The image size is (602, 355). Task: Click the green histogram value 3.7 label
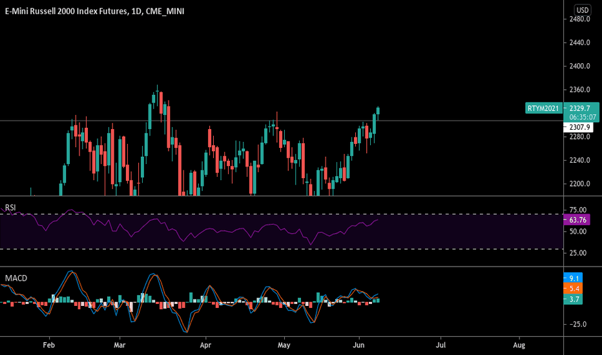click(573, 299)
